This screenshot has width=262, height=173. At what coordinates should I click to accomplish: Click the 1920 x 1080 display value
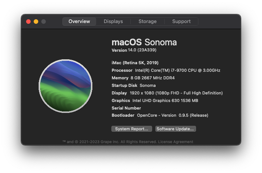[x=176, y=93]
